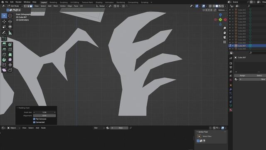Select the Measure ruler tool
266x150 pixels.
(x=10, y=32)
